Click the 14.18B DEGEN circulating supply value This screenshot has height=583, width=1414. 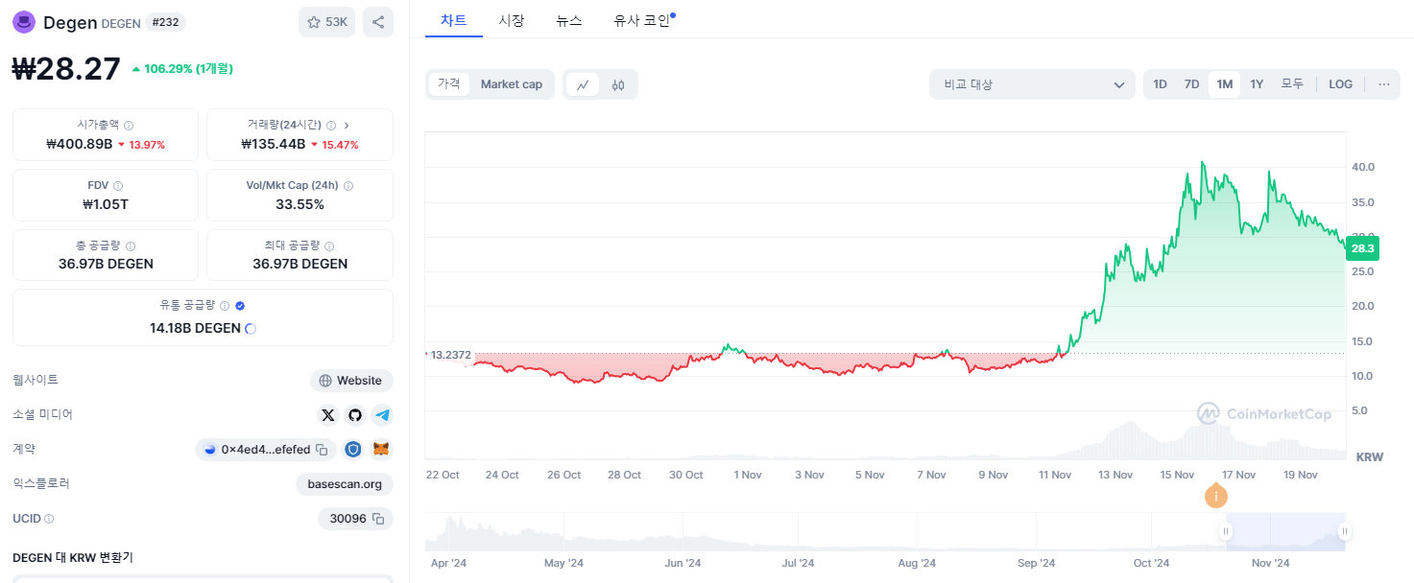pos(195,328)
